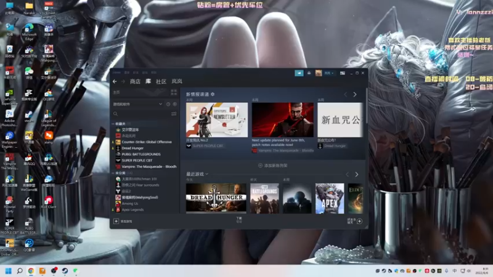Open Riot Client desktop shortcut
The height and width of the screenshot is (277, 493).
click(x=49, y=203)
